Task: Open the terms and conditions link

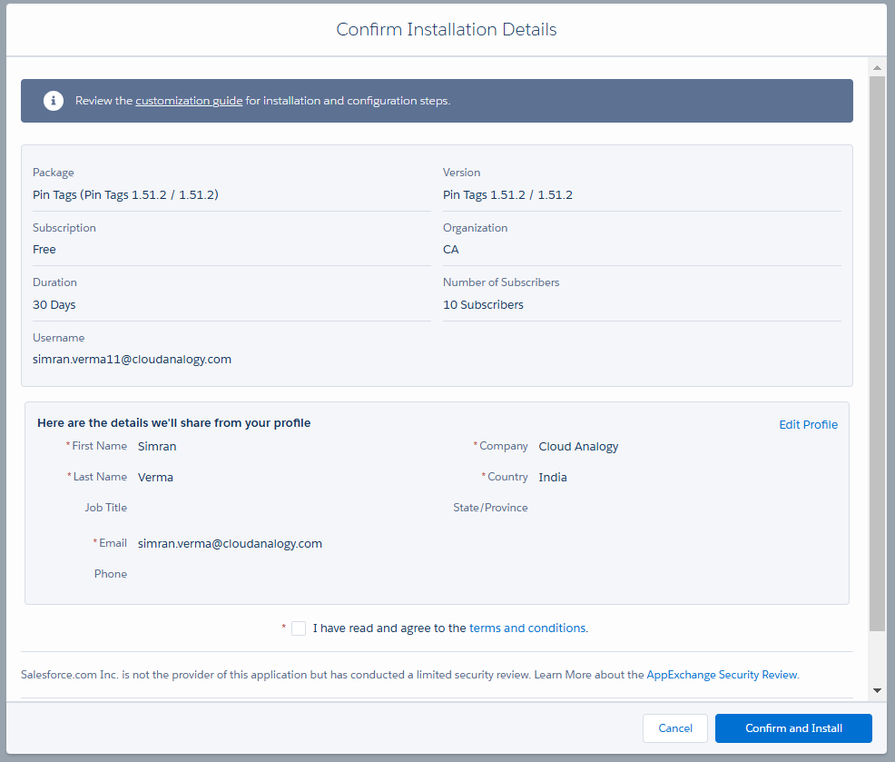Action: [527, 628]
